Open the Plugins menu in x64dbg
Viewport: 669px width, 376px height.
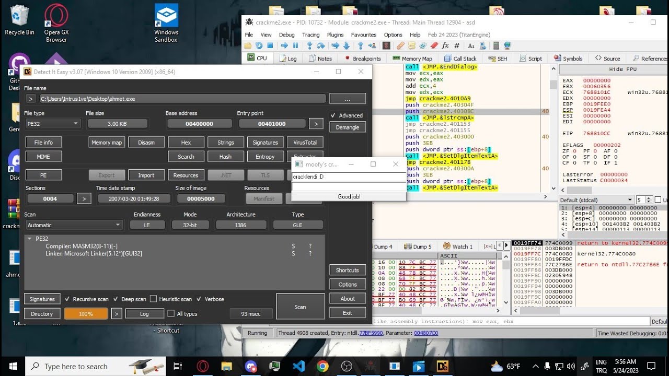pyautogui.click(x=335, y=35)
